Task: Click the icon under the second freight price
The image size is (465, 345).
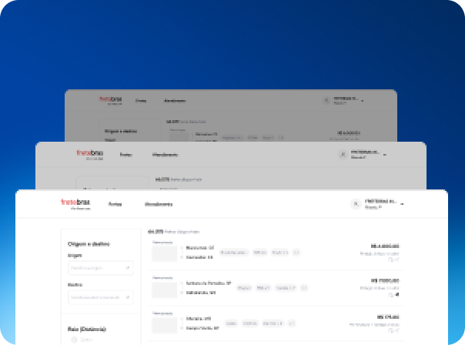Action: pyautogui.click(x=394, y=295)
